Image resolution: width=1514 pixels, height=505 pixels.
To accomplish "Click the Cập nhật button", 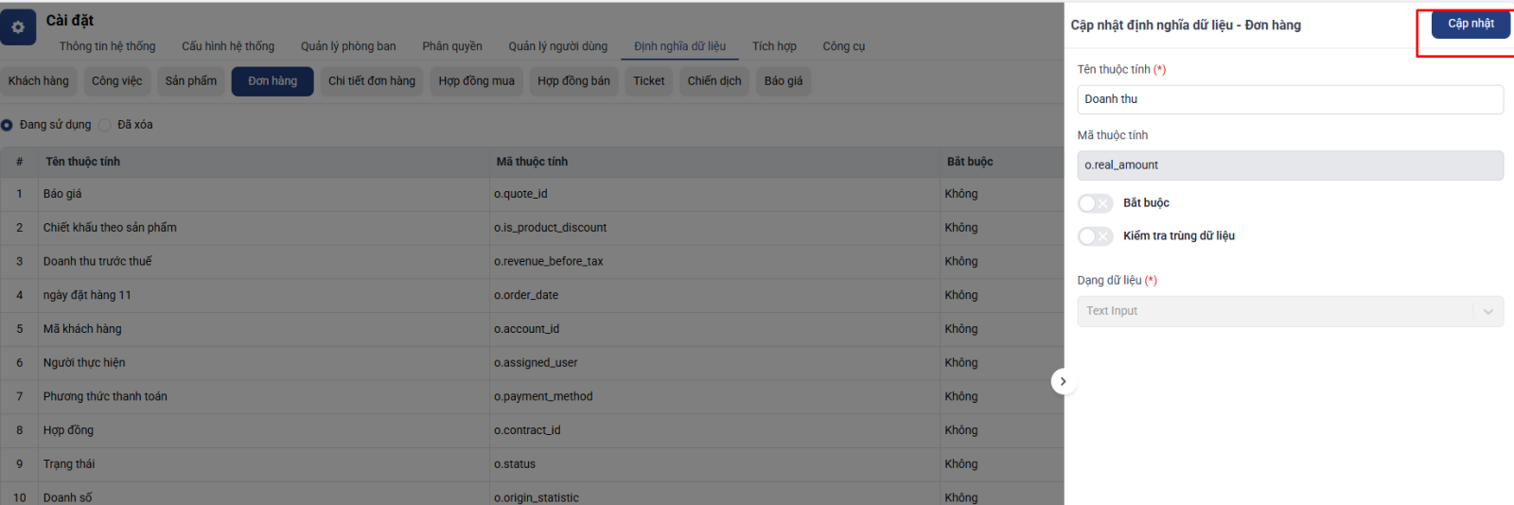I will (1470, 24).
